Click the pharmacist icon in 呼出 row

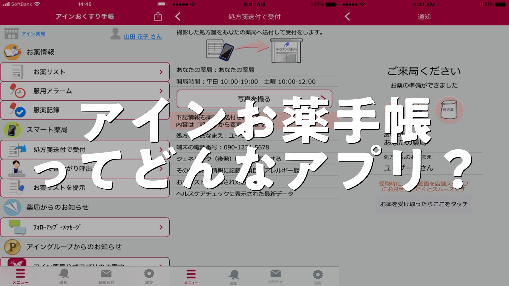[x=17, y=169]
